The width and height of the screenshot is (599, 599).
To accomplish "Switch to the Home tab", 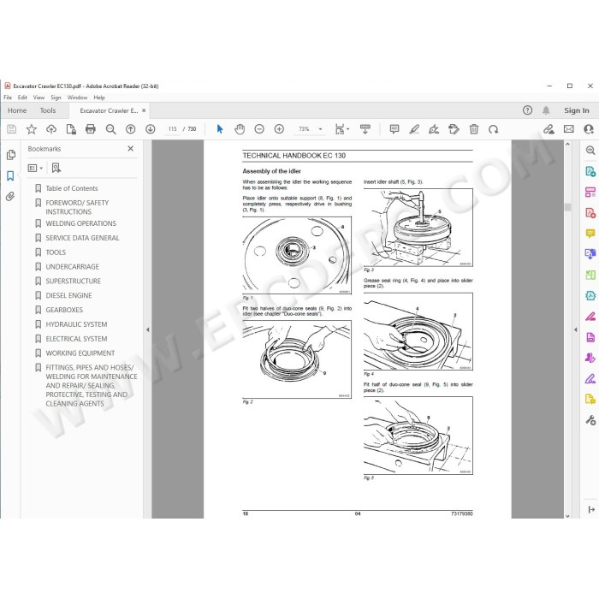I will pos(17,110).
